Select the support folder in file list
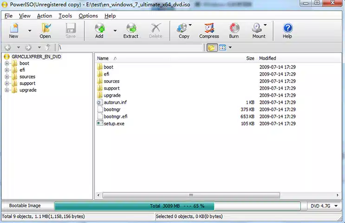Image resolution: width=345 pixels, height=223 pixels. (111, 88)
